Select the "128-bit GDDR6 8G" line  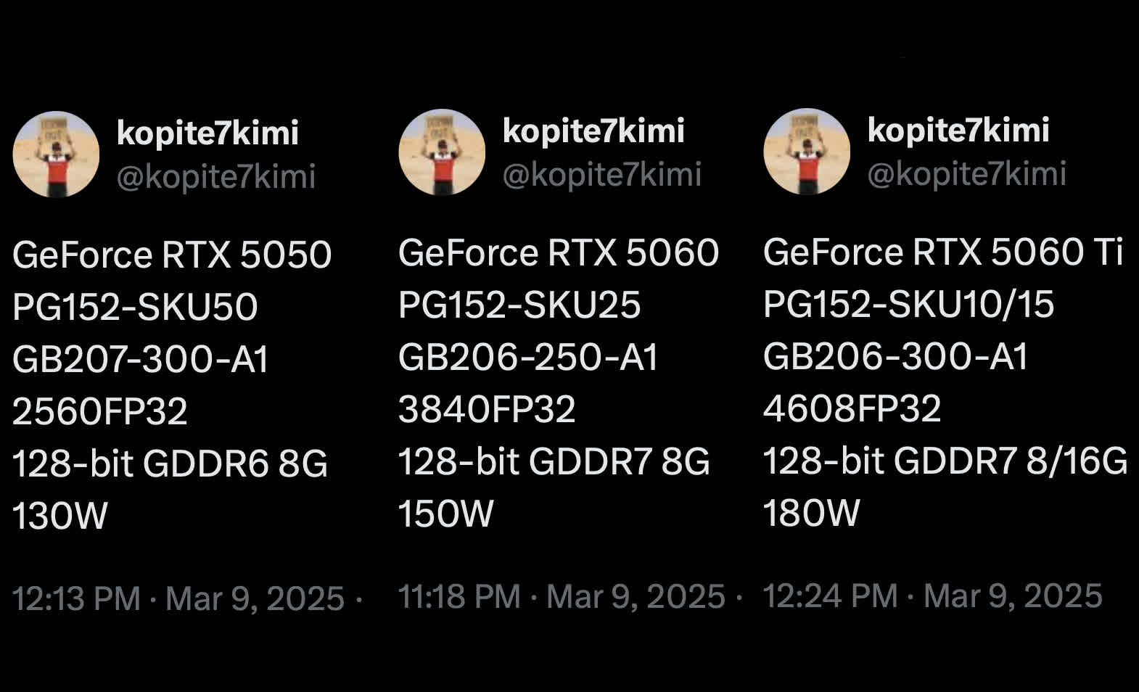[x=170, y=464]
